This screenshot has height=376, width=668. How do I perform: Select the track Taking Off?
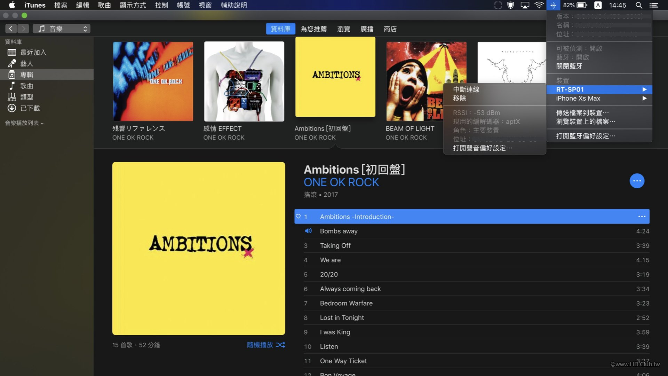click(472, 245)
